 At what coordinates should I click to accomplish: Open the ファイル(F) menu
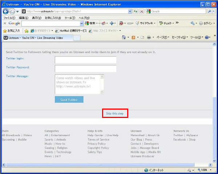[9, 18]
